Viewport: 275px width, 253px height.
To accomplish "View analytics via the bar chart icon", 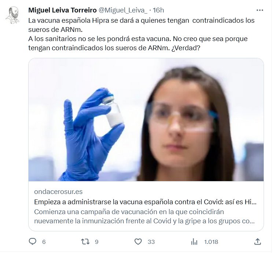I will coord(194,242).
